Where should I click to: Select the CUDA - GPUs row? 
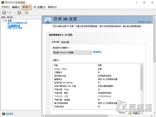tap(96, 69)
